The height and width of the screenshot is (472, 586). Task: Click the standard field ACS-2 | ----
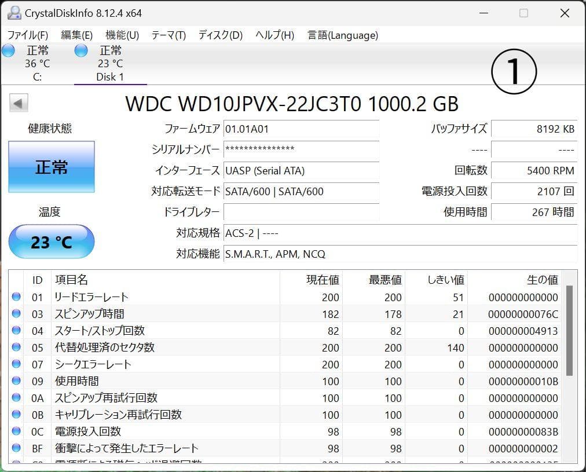click(400, 233)
